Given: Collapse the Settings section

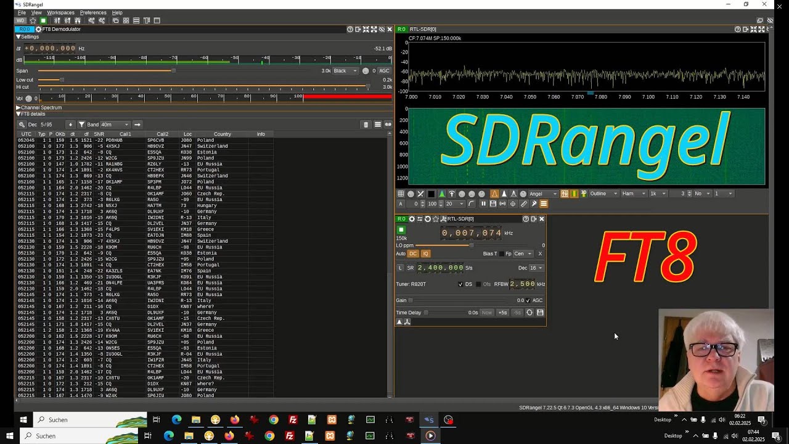Looking at the screenshot, I should pyautogui.click(x=18, y=37).
